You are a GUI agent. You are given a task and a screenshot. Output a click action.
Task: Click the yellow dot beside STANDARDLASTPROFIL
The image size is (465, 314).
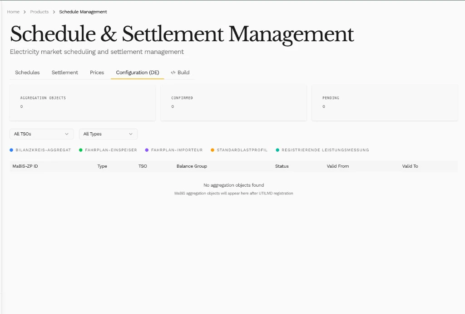(x=212, y=150)
